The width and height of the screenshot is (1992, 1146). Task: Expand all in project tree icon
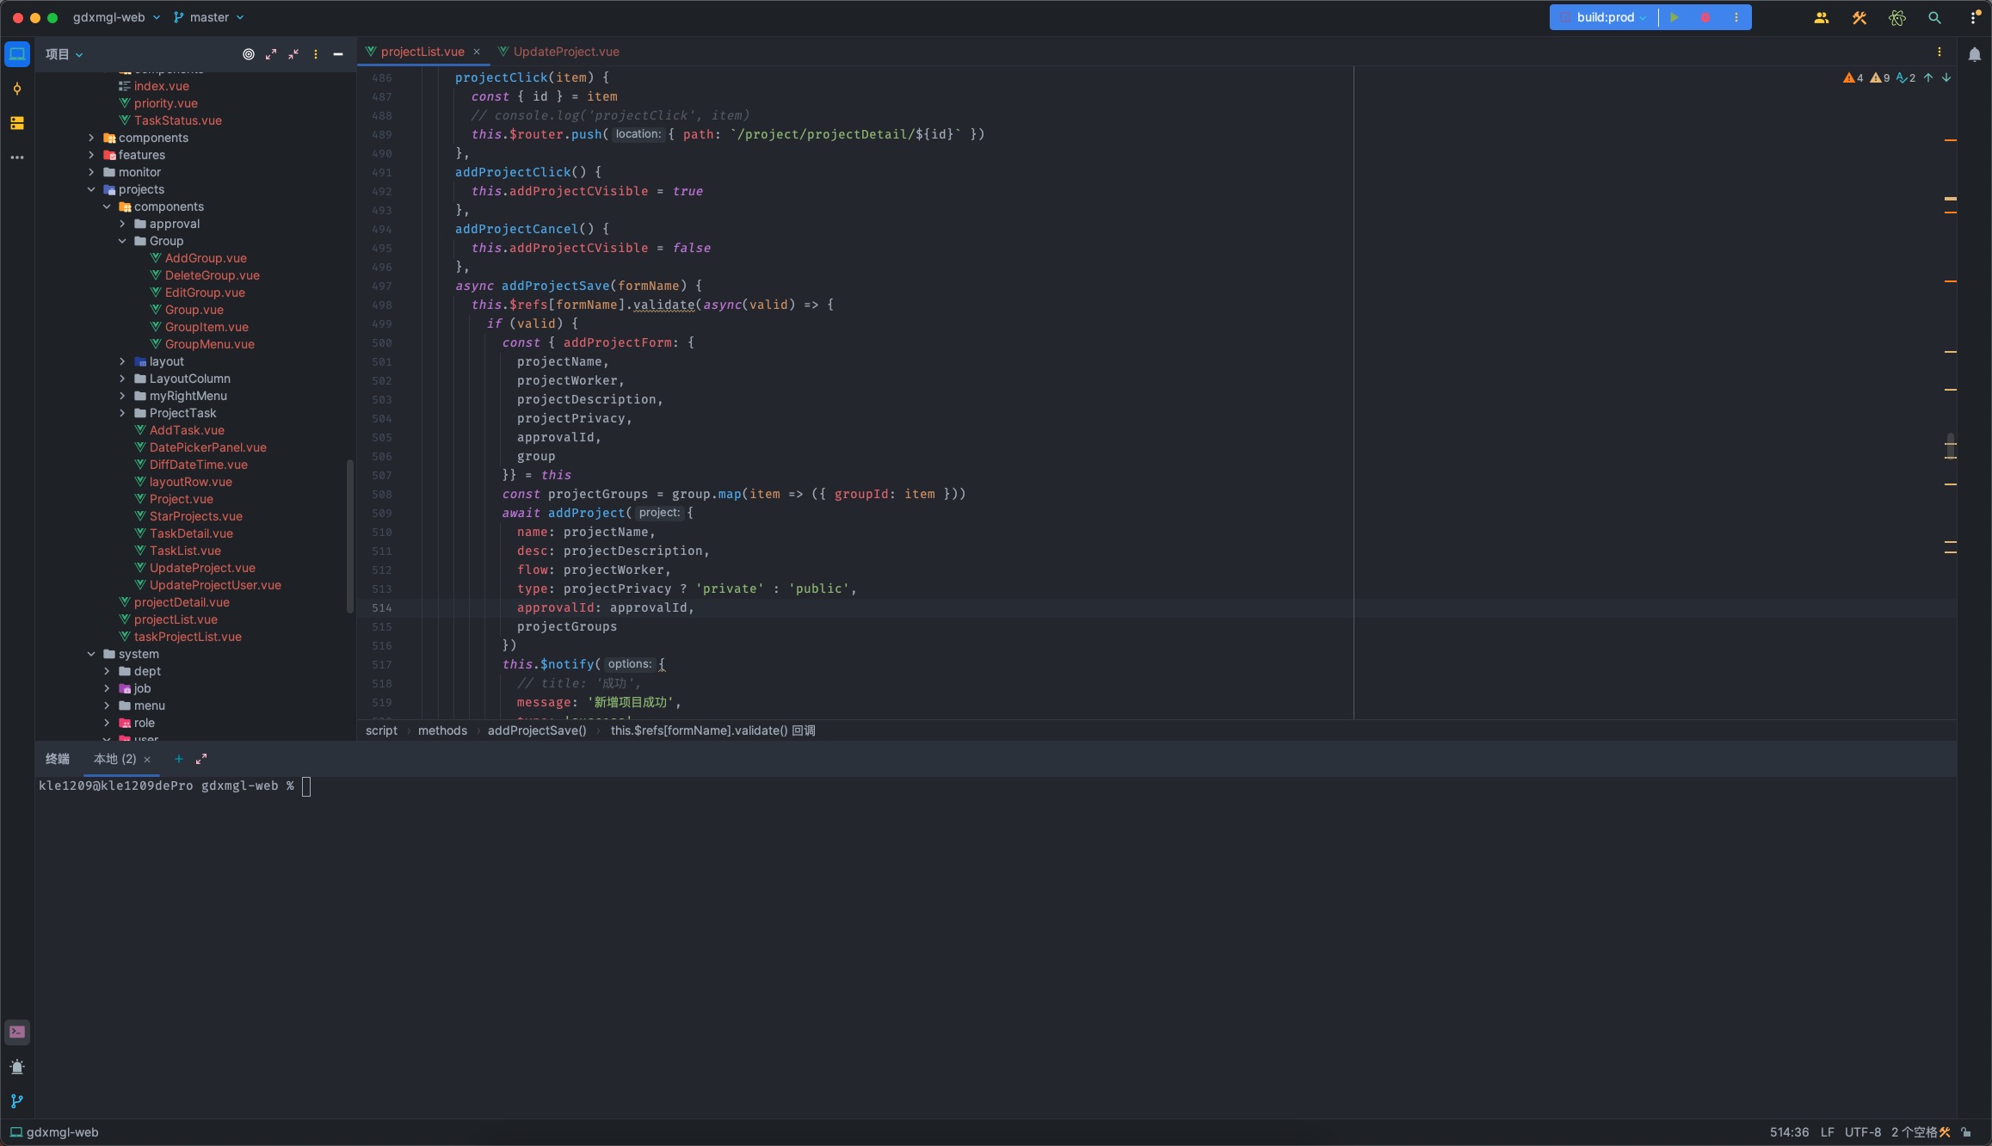click(x=271, y=54)
